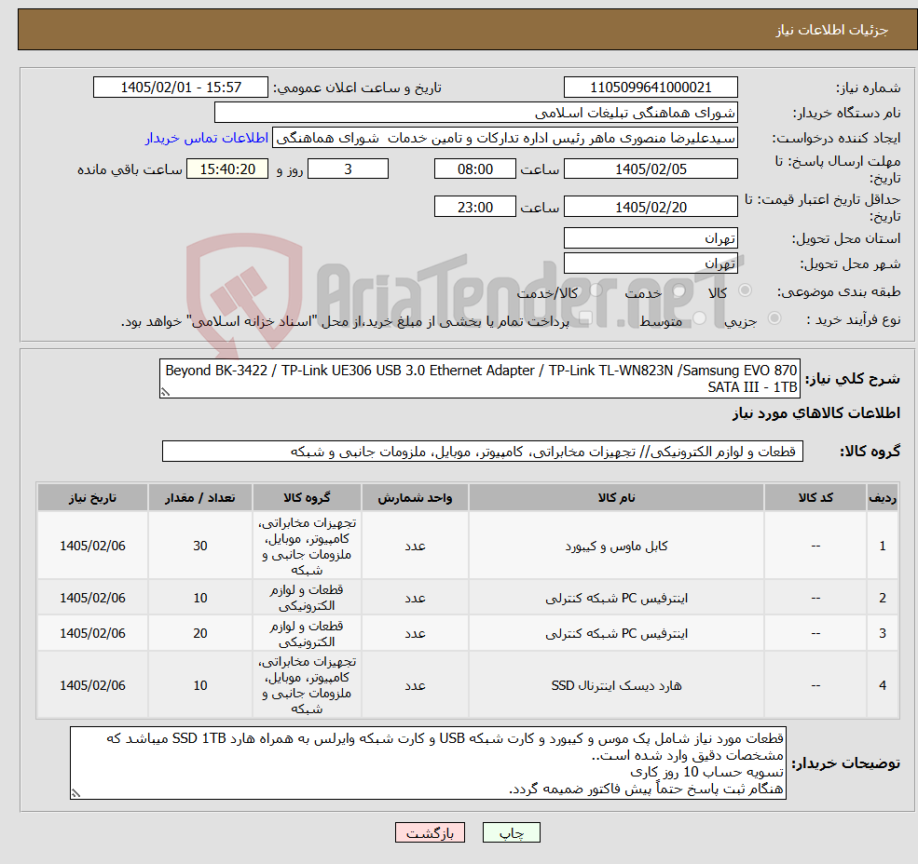Click need date 1405/02/06 in row 1
918x864 pixels.
[92, 546]
